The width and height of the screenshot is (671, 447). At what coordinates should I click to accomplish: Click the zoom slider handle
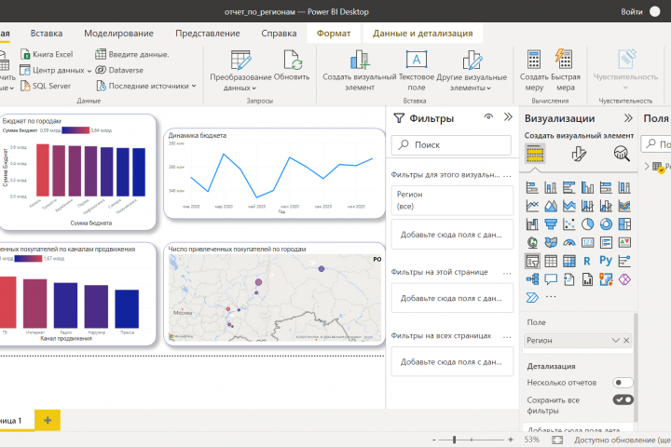point(455,440)
